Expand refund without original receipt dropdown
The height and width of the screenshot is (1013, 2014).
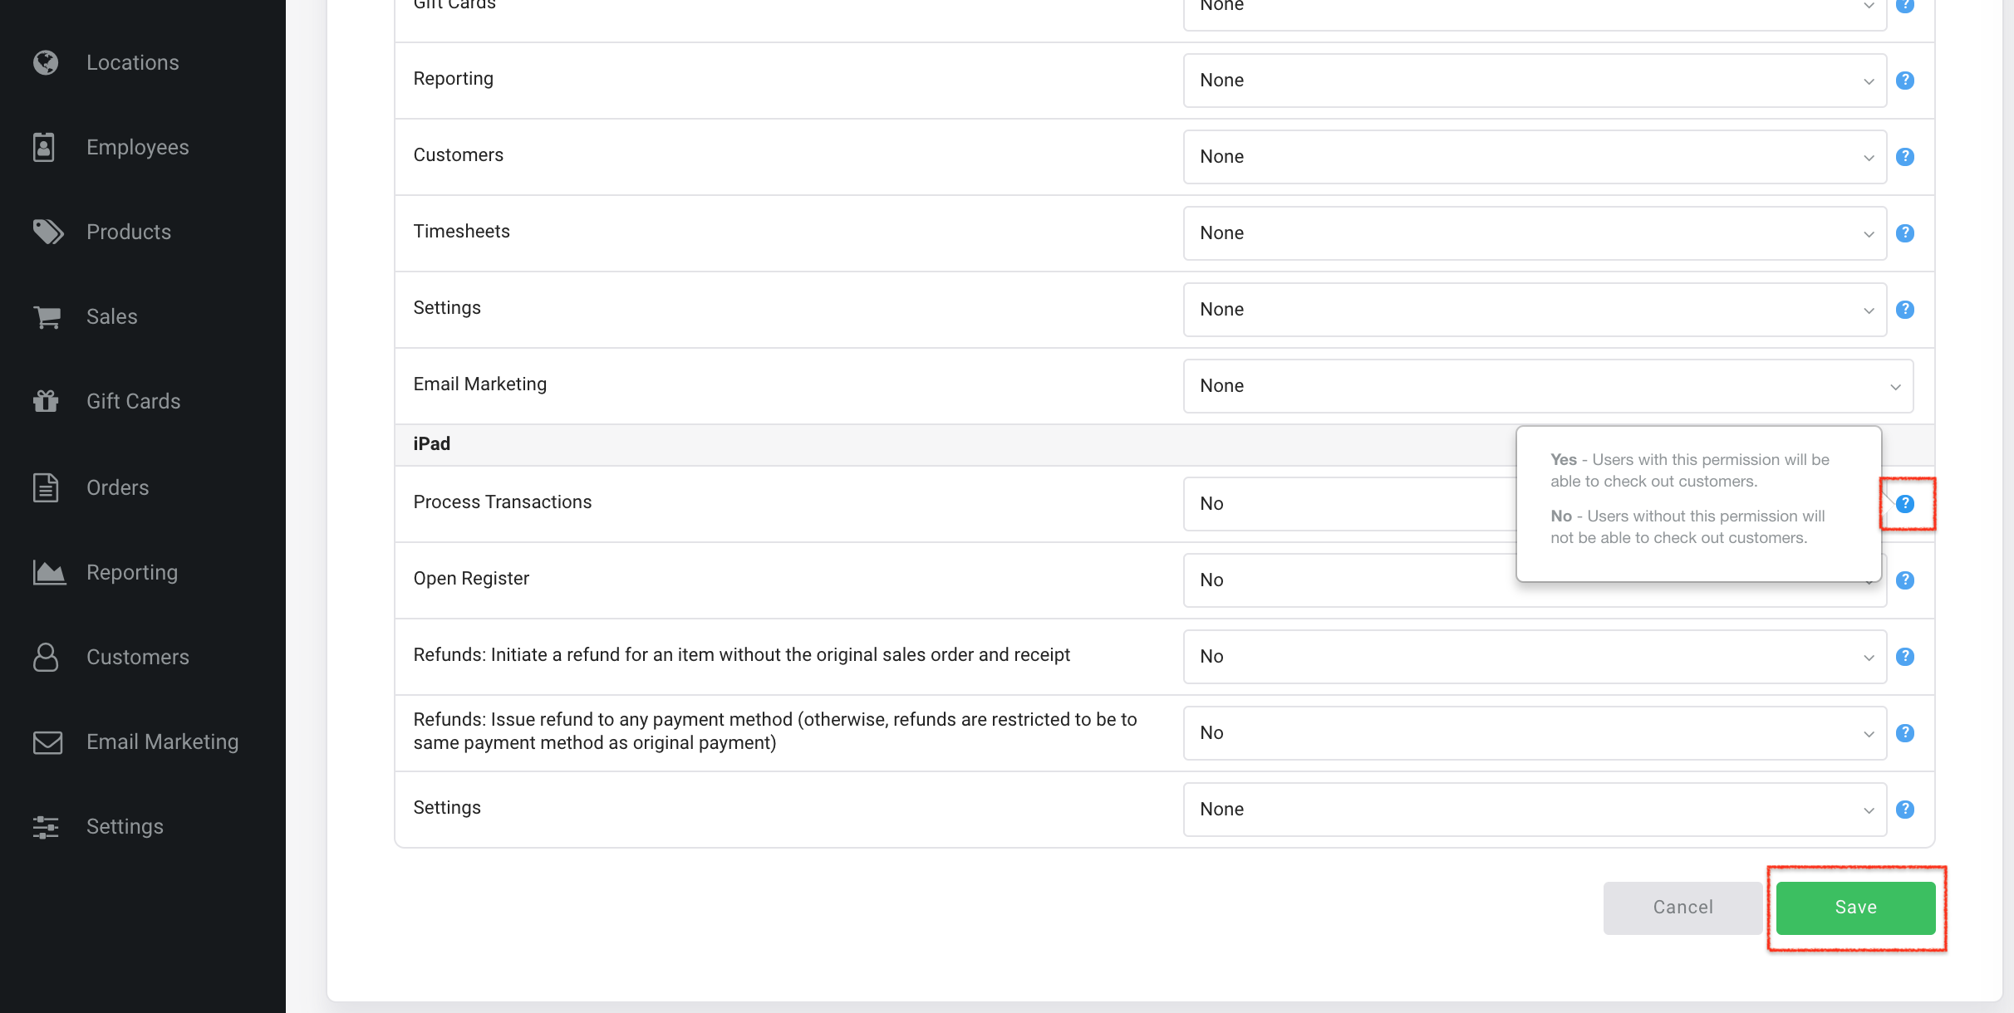coord(1535,657)
